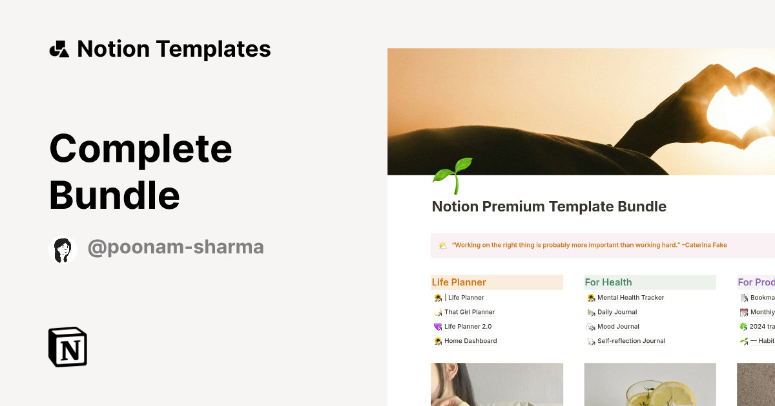
Task: Open the Mental Health Tracker link
Action: pos(631,297)
